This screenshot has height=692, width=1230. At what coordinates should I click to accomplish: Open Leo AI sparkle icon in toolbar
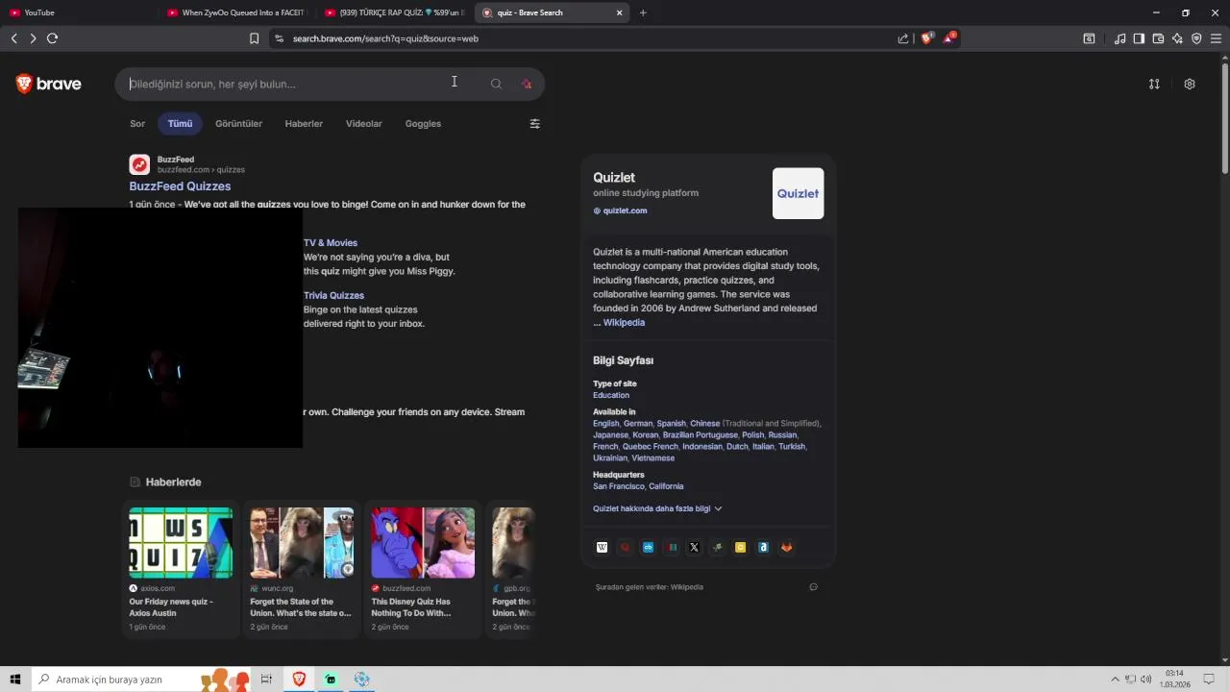tap(1177, 38)
